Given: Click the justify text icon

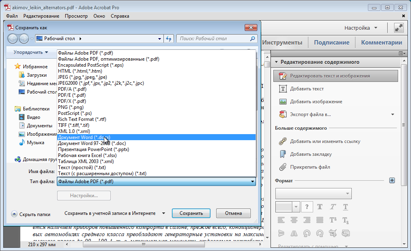Looking at the screenshot, I should click(x=320, y=220).
